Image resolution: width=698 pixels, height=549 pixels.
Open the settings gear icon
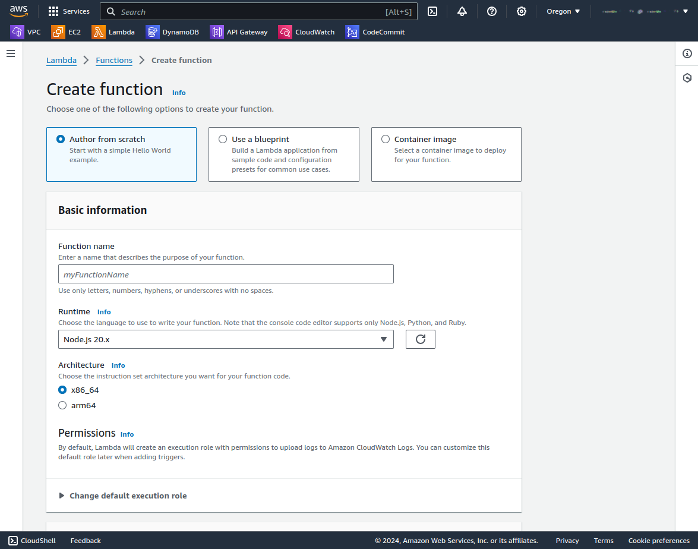point(522,11)
